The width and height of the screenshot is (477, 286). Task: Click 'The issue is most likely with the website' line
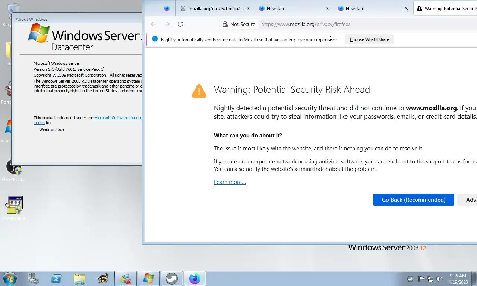(x=319, y=149)
